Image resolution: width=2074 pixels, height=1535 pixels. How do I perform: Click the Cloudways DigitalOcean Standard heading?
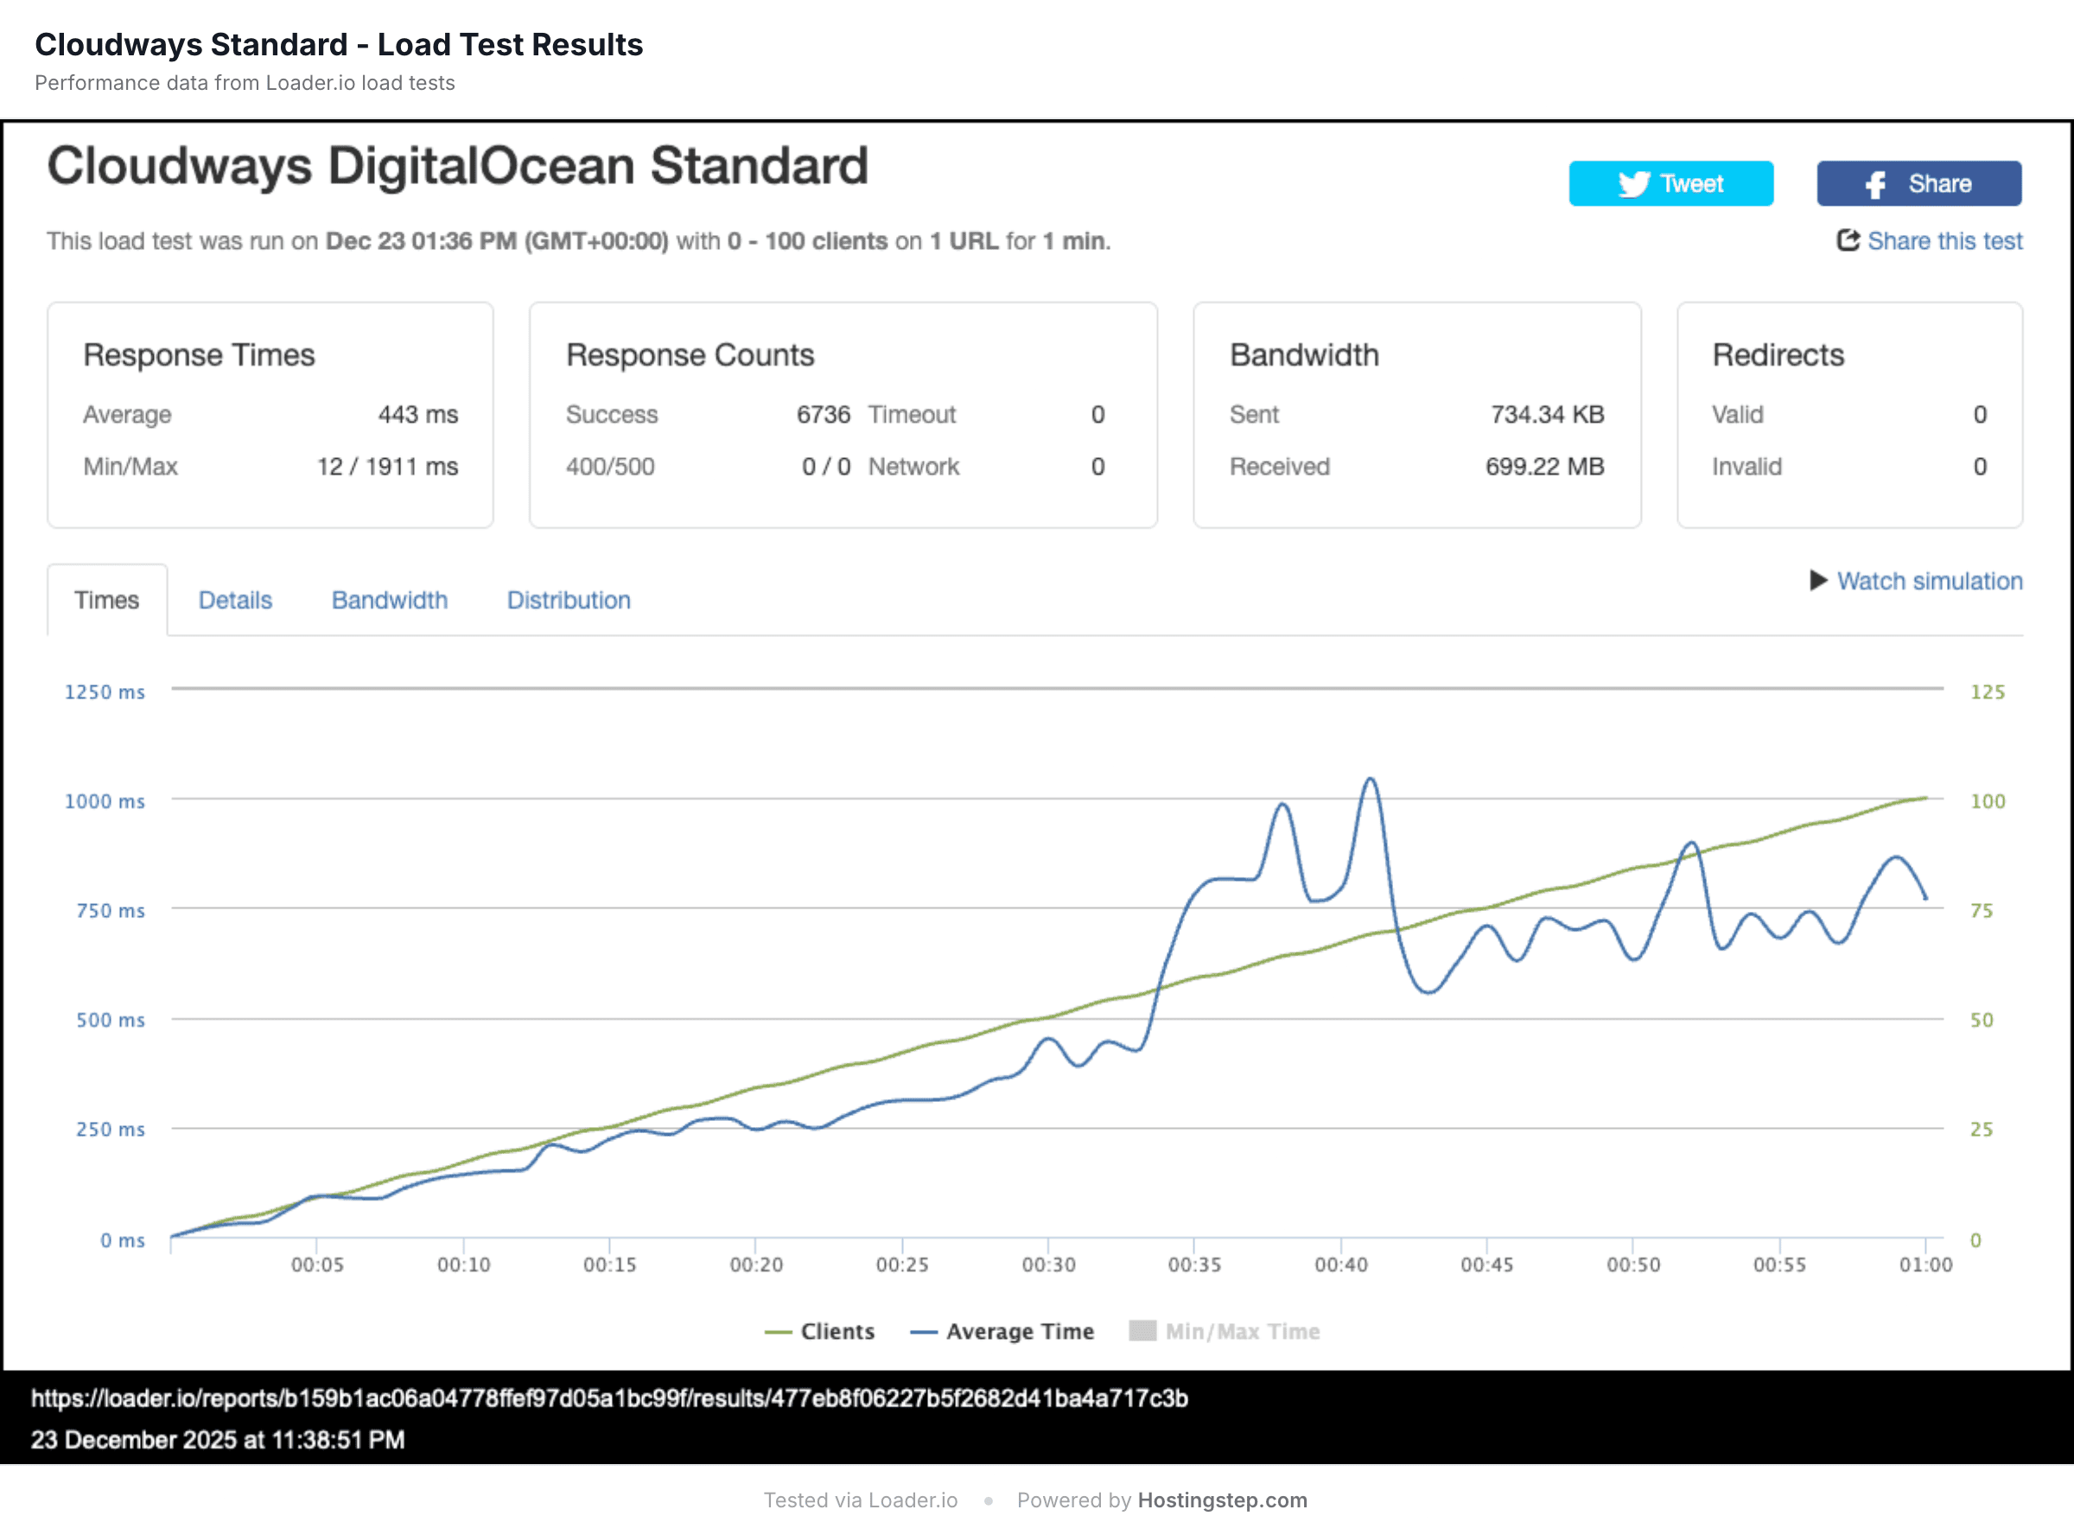tap(458, 166)
